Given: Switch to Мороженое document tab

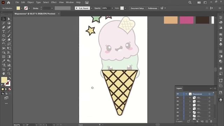Looking at the screenshot, I should 35,14.
